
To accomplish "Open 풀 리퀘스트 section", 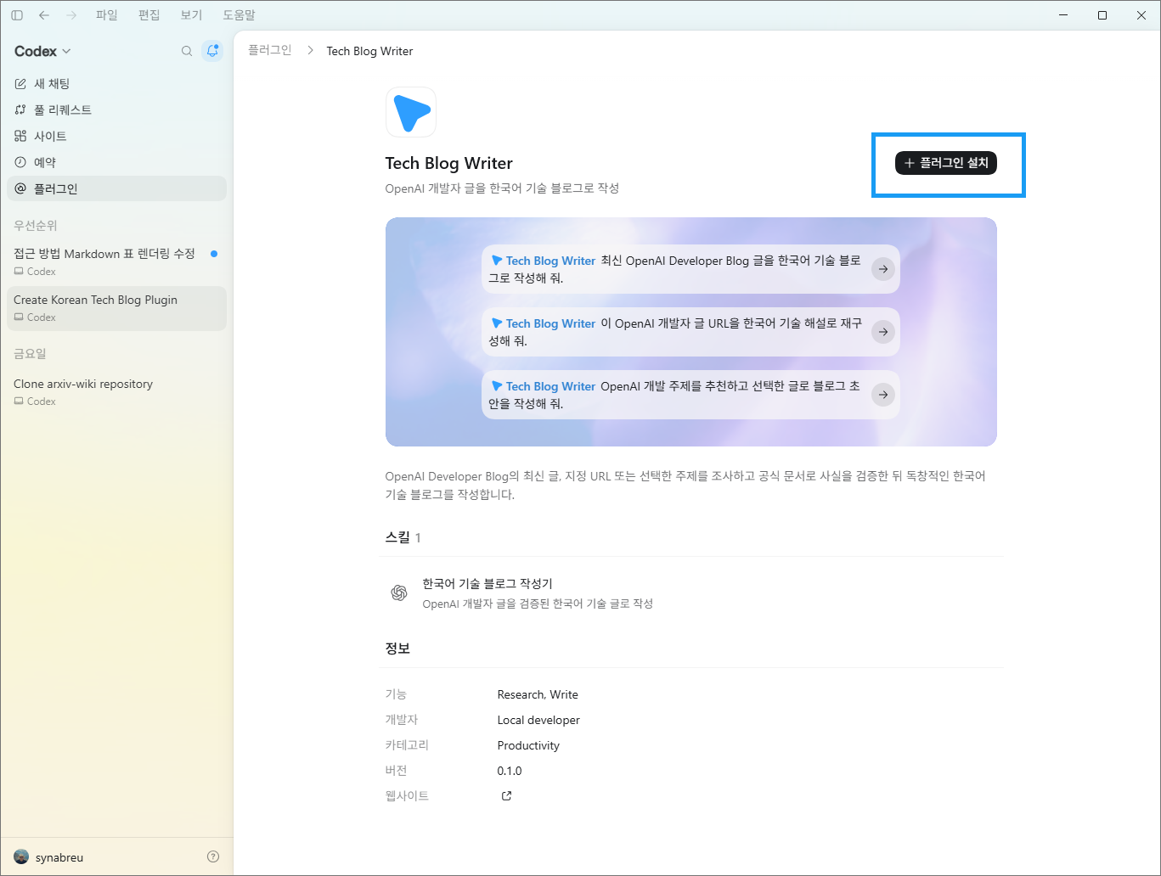I will (116, 109).
